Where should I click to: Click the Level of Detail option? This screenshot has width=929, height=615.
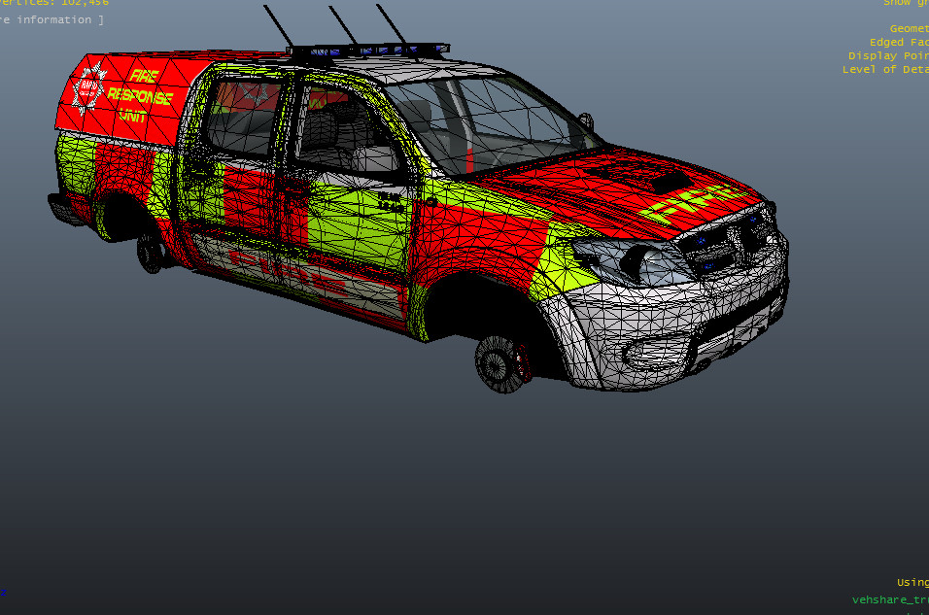click(x=885, y=70)
